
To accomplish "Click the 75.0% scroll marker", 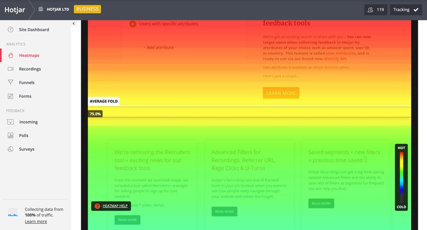I will pos(95,114).
